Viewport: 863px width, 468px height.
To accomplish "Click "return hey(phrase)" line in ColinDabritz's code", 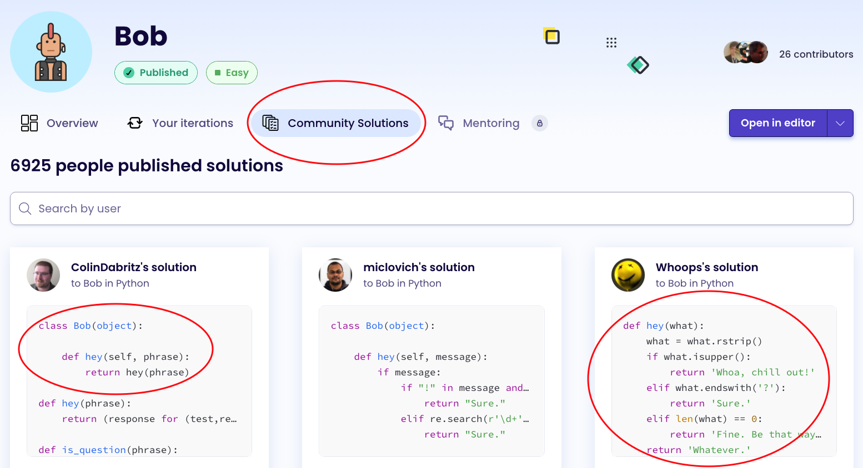I will point(137,372).
